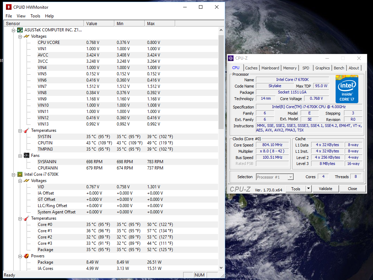Image resolution: width=373 pixels, height=280 pixels.
Task: Click the Tools button in CPU-Z
Action: (296, 189)
